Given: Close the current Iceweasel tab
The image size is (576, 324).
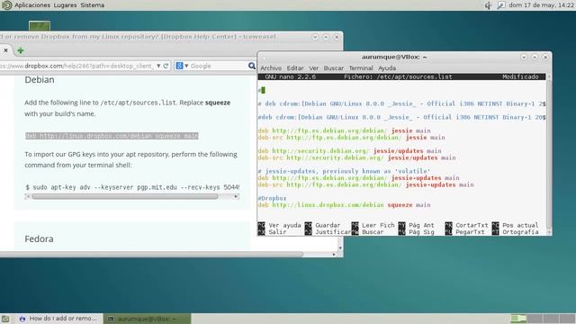Looking at the screenshot, I should tap(5, 50).
